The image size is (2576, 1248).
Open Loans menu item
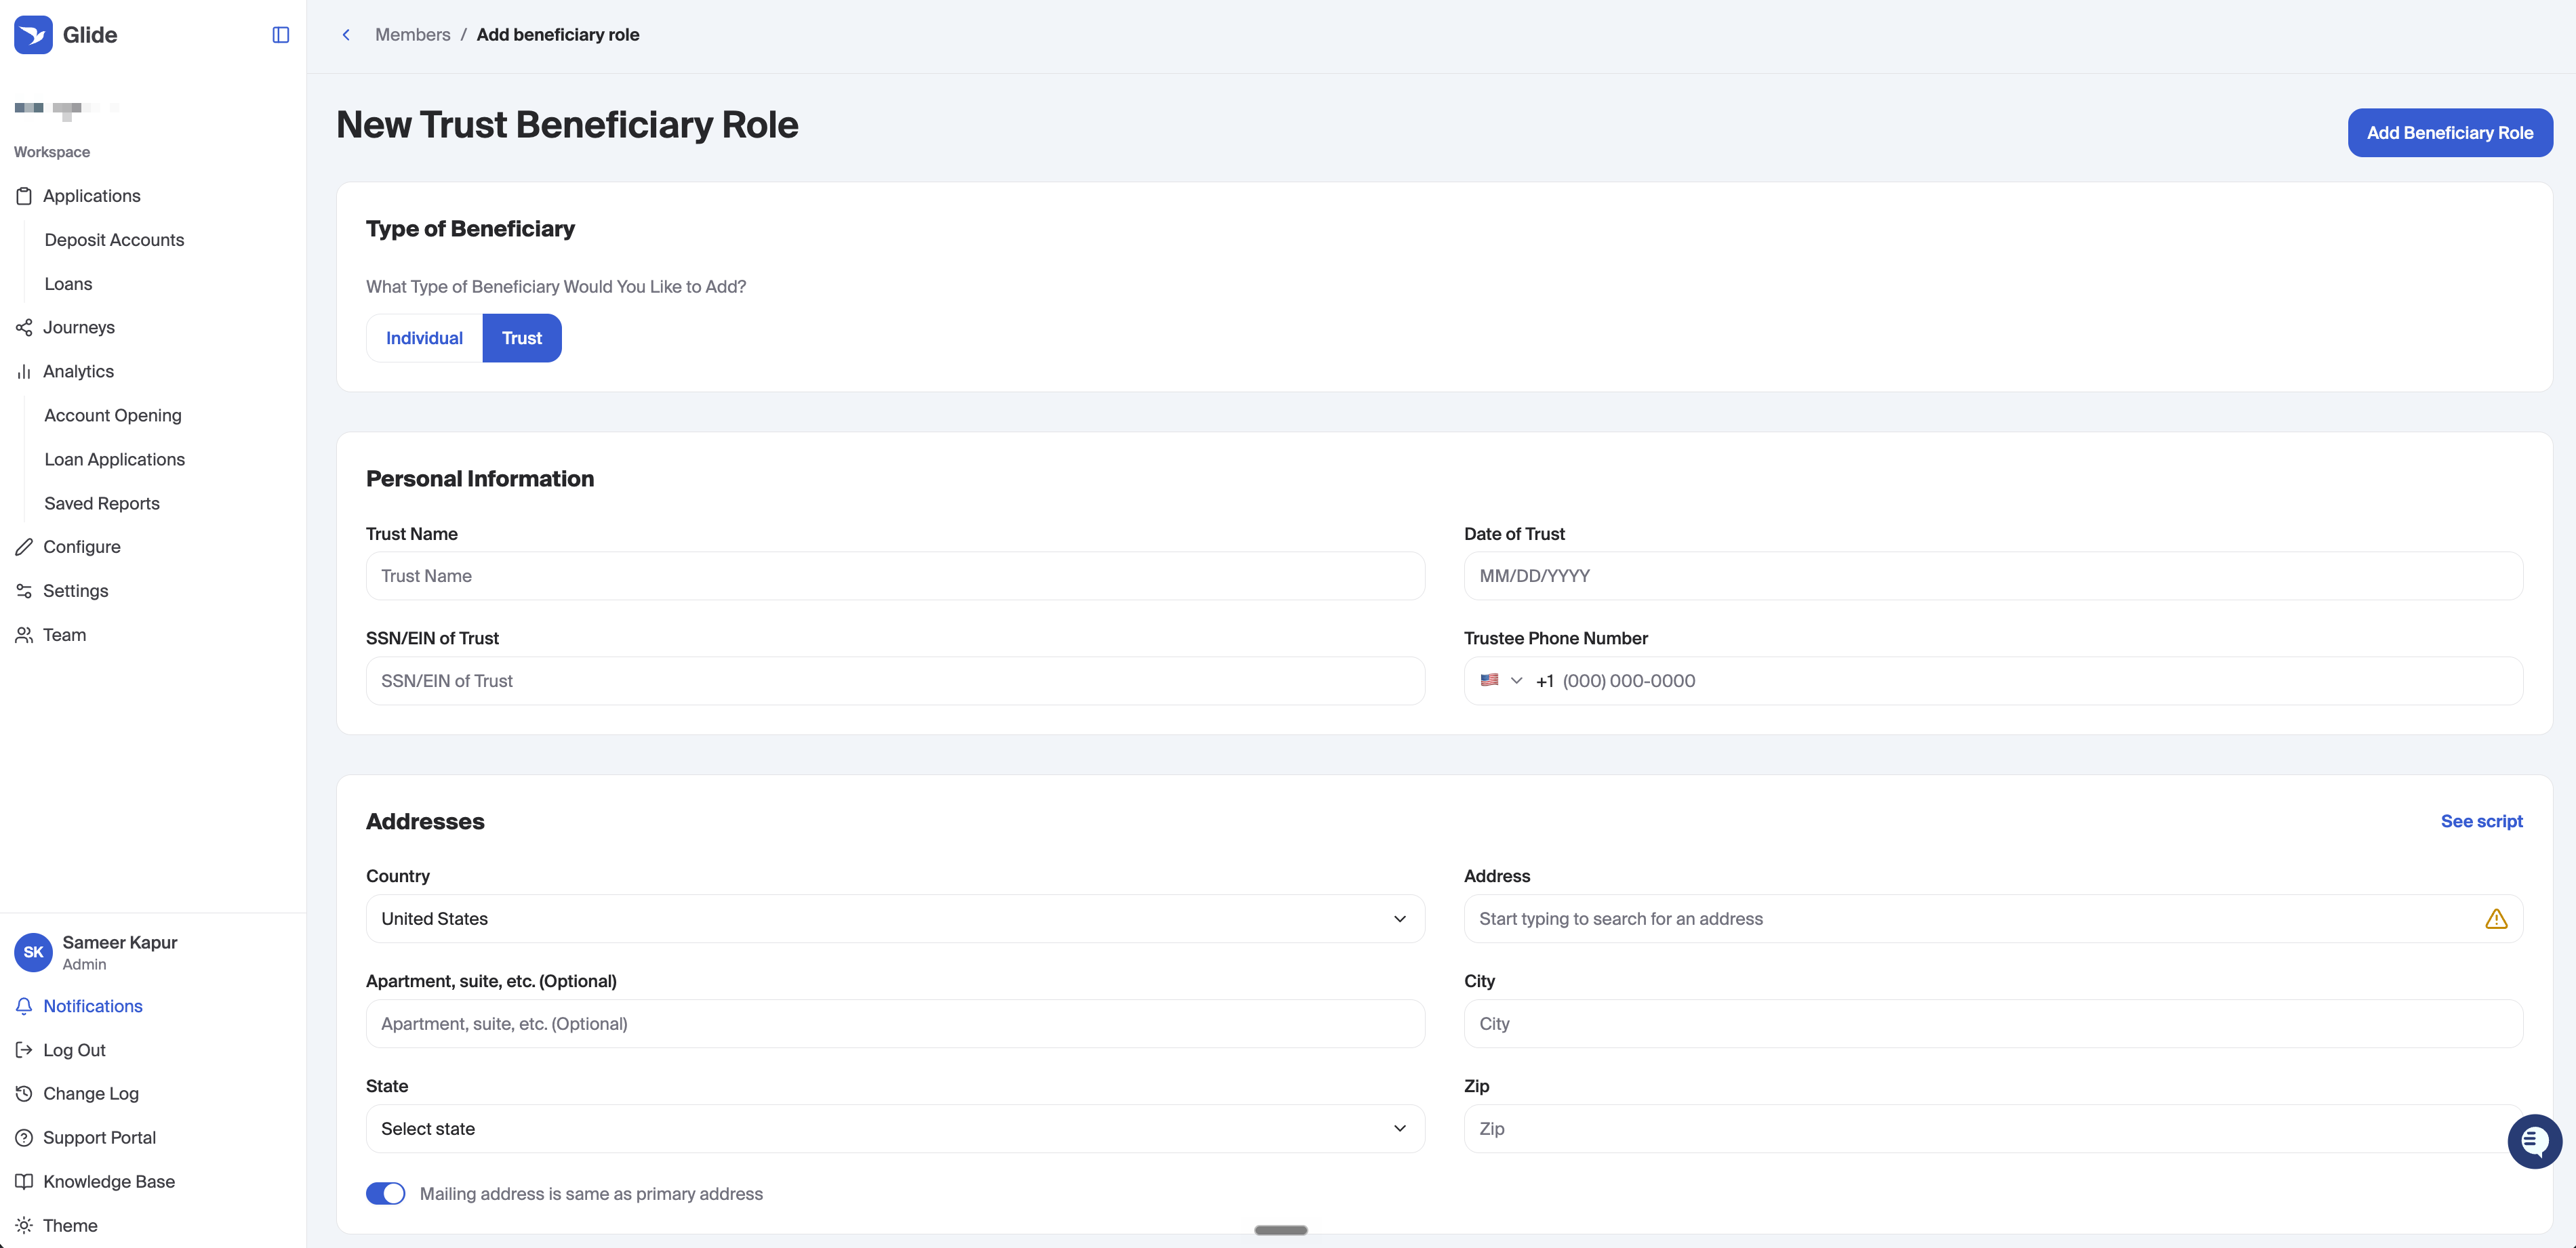click(x=68, y=284)
